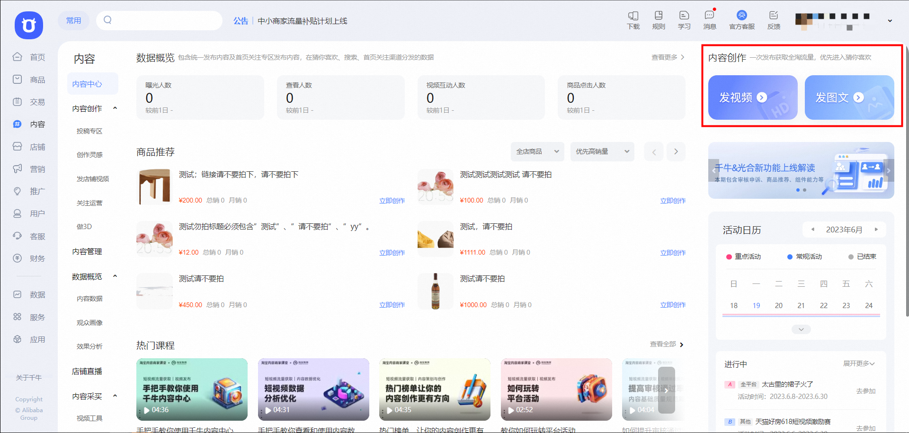Image resolution: width=909 pixels, height=433 pixels.
Task: Click 查看更多 beside 数据概览
Action: click(668, 57)
